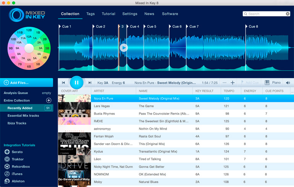
Task: Open the Tags tab
Action: [90, 14]
